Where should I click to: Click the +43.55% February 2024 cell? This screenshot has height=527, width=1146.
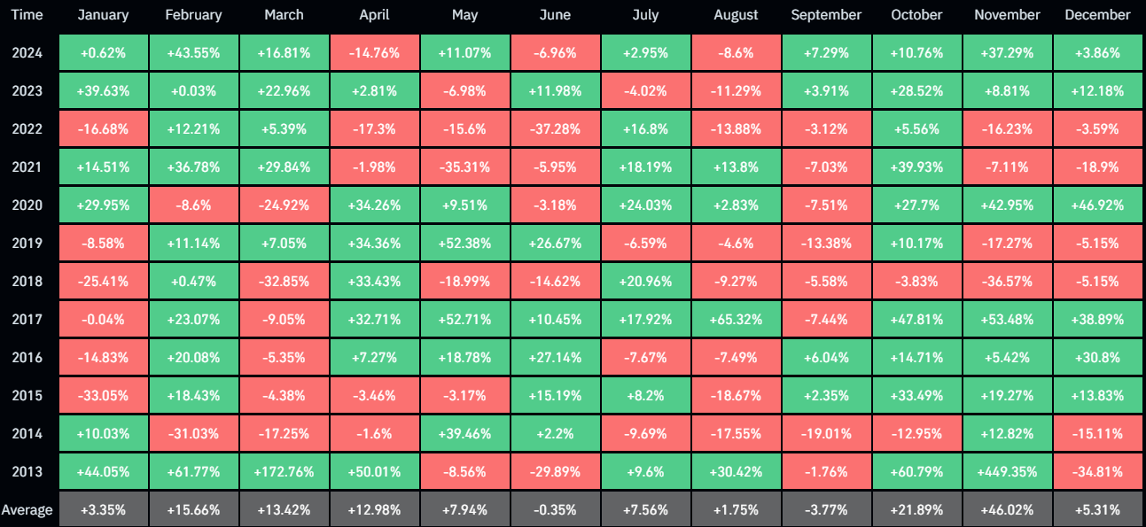coord(193,52)
